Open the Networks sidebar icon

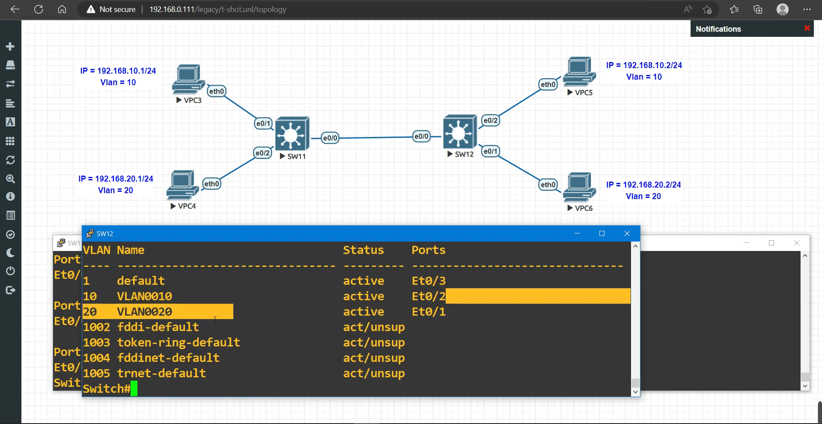tap(10, 84)
